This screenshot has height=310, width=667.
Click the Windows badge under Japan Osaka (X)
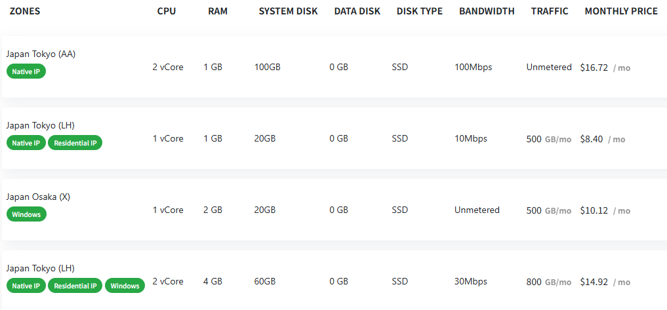[26, 214]
